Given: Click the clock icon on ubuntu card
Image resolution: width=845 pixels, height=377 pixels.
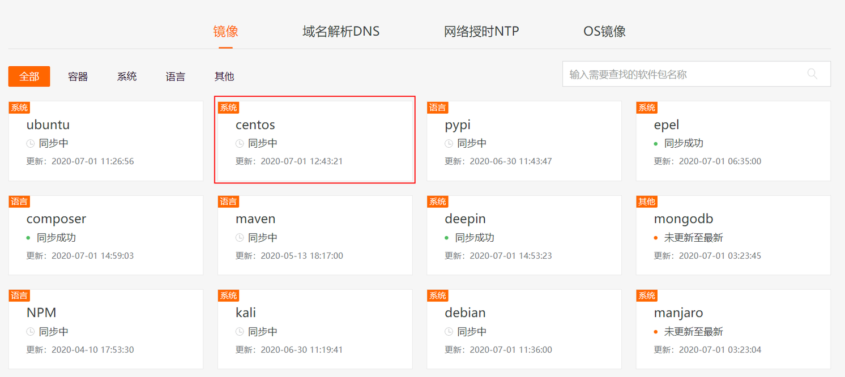Looking at the screenshot, I should pyautogui.click(x=31, y=144).
